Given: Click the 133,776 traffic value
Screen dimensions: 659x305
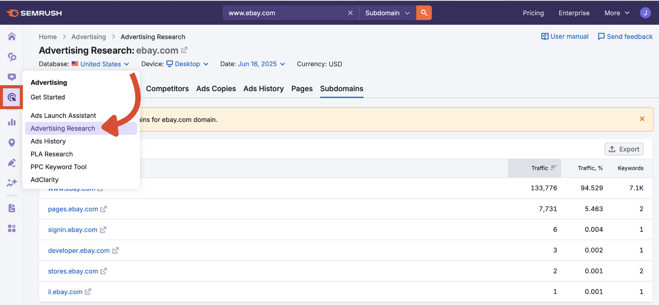Looking at the screenshot, I should 544,188.
